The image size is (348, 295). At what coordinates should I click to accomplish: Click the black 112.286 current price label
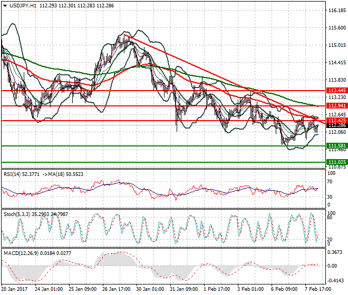pos(337,125)
